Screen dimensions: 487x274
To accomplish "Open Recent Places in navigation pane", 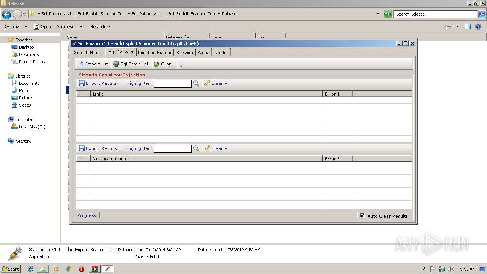I will [x=32, y=62].
